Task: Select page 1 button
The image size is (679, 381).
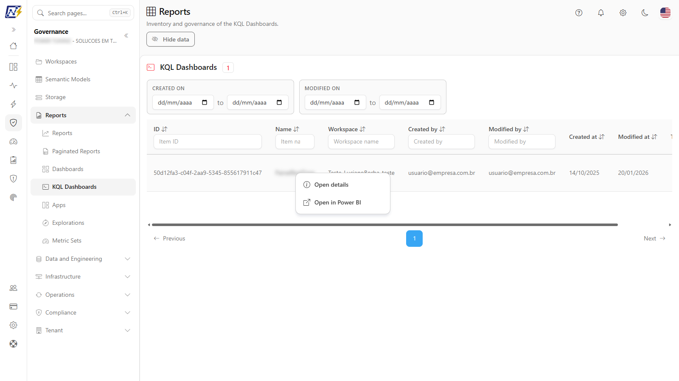Action: [414, 238]
